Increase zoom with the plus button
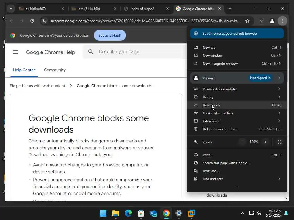 tap(265, 142)
